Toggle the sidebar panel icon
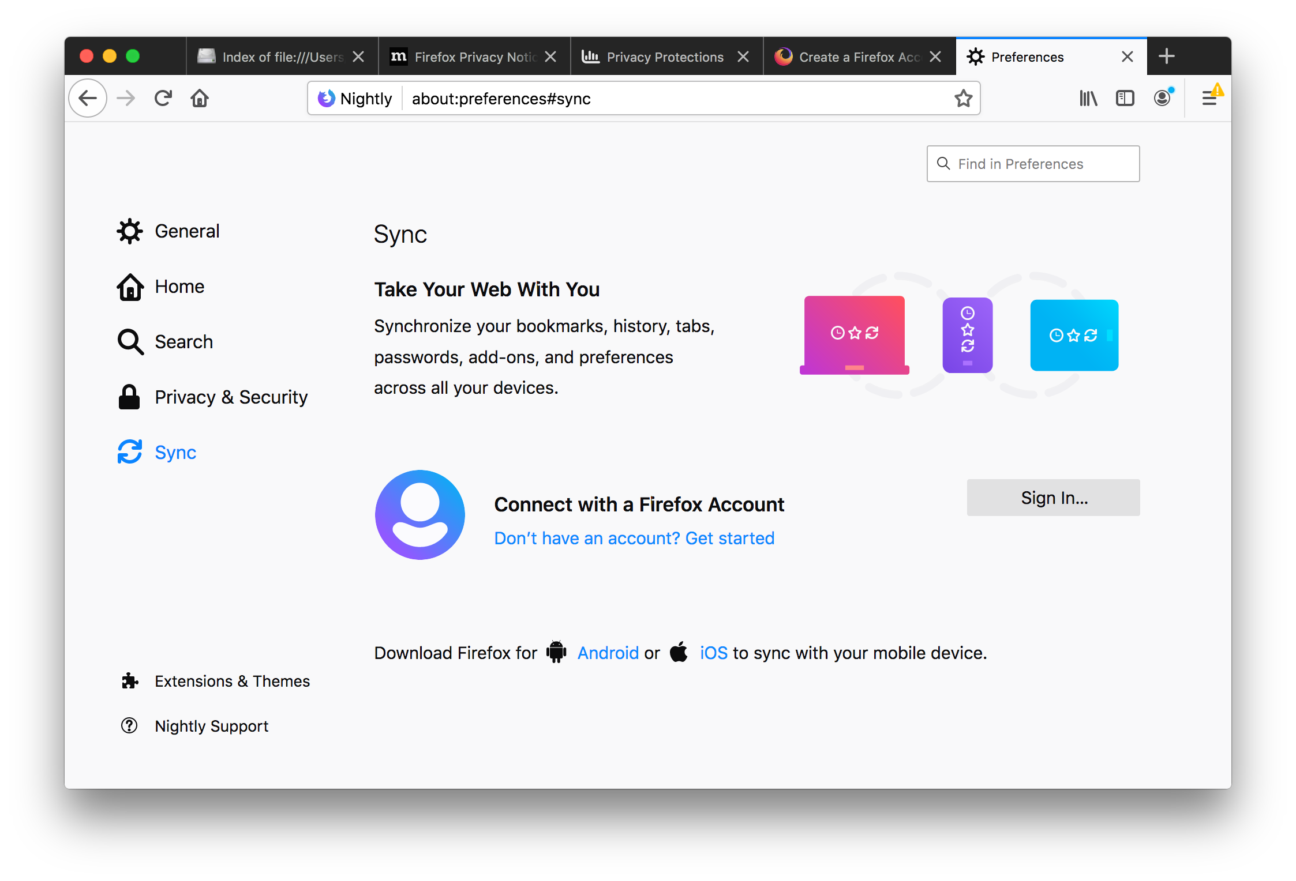This screenshot has width=1296, height=881. coord(1125,99)
